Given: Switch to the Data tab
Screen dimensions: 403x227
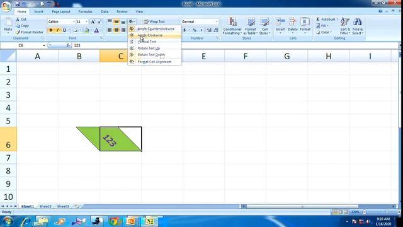Looking at the screenshot, I should pos(105,11).
